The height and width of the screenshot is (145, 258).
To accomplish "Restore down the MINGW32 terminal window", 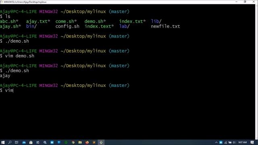I will click(245, 2).
